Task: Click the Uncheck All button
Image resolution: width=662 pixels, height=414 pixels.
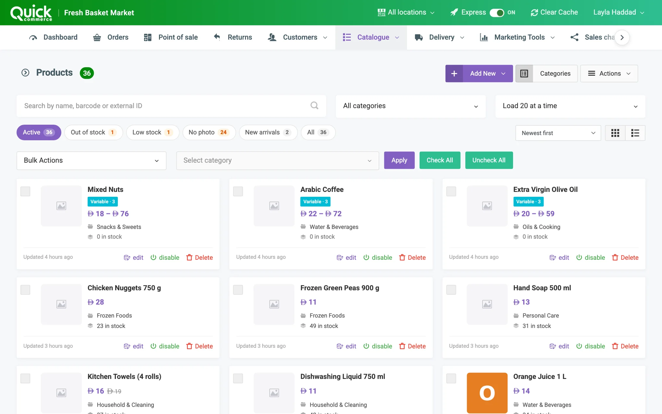Action: point(489,160)
